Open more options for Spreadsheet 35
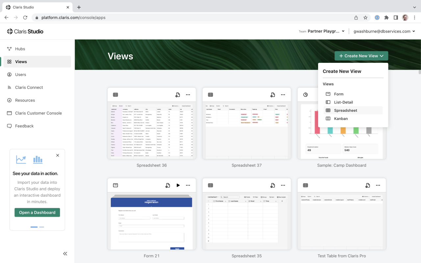Screen dimensions: 421x263 point(283,185)
